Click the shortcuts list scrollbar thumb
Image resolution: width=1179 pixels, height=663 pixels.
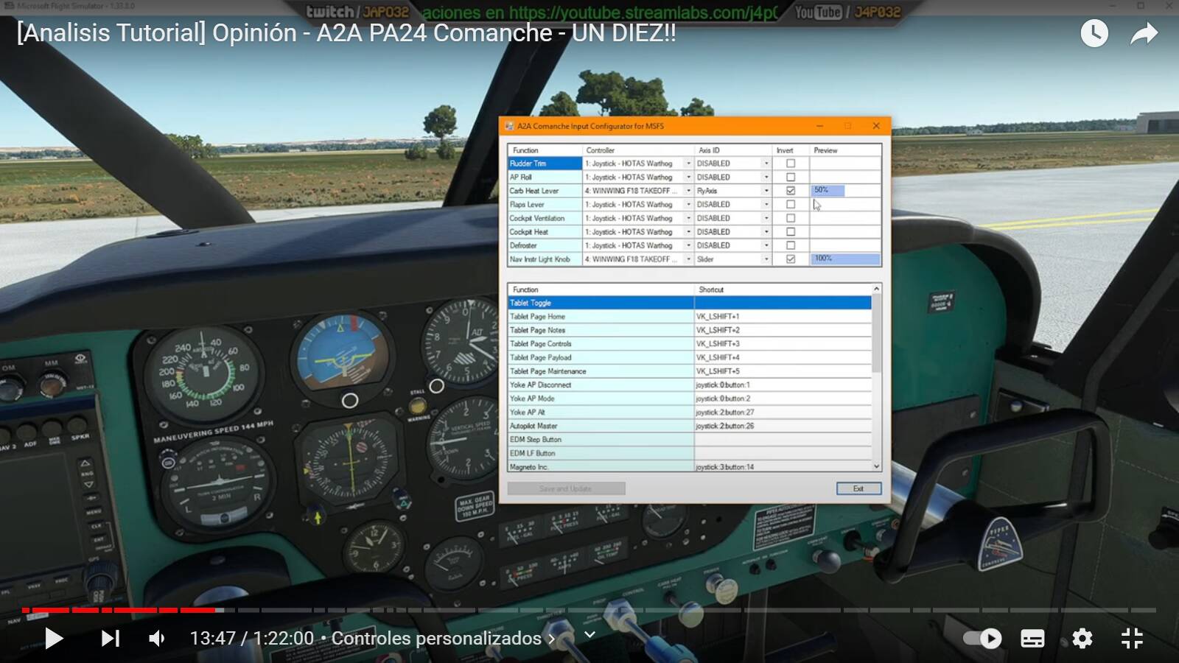876,333
